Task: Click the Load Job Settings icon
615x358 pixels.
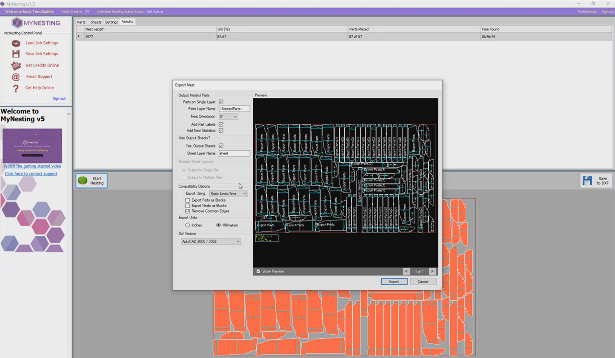Action: coord(16,43)
